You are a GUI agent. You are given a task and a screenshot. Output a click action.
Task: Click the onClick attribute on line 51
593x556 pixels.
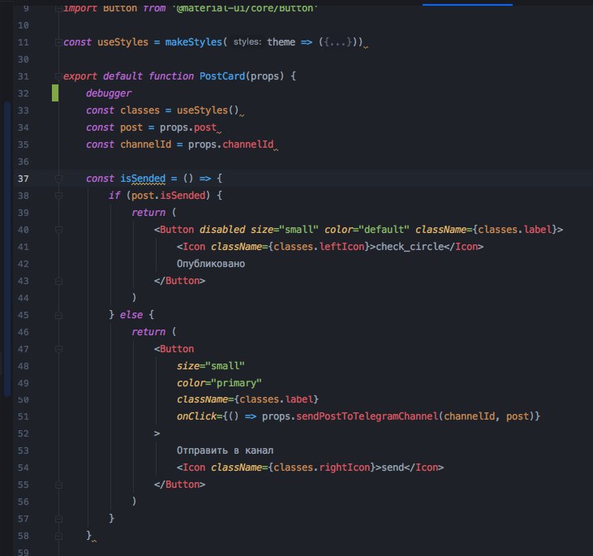196,416
